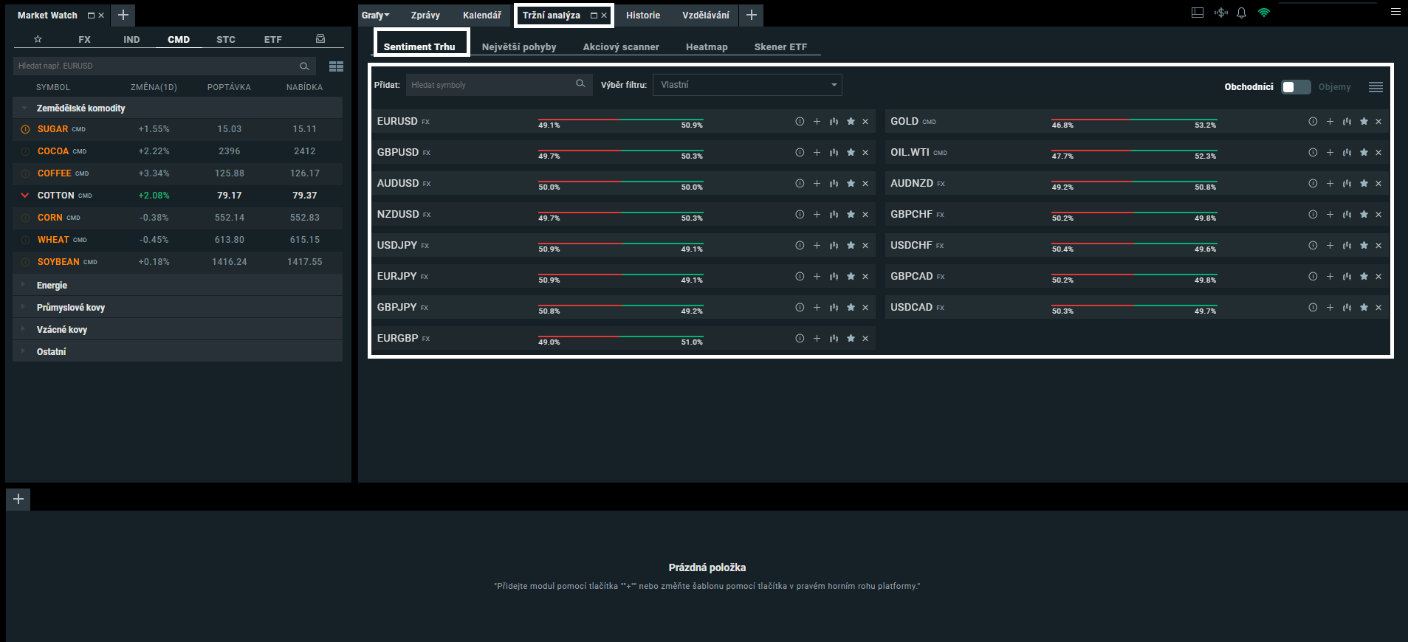Open the Kalendář tab
This screenshot has height=642, width=1408.
coord(481,15)
